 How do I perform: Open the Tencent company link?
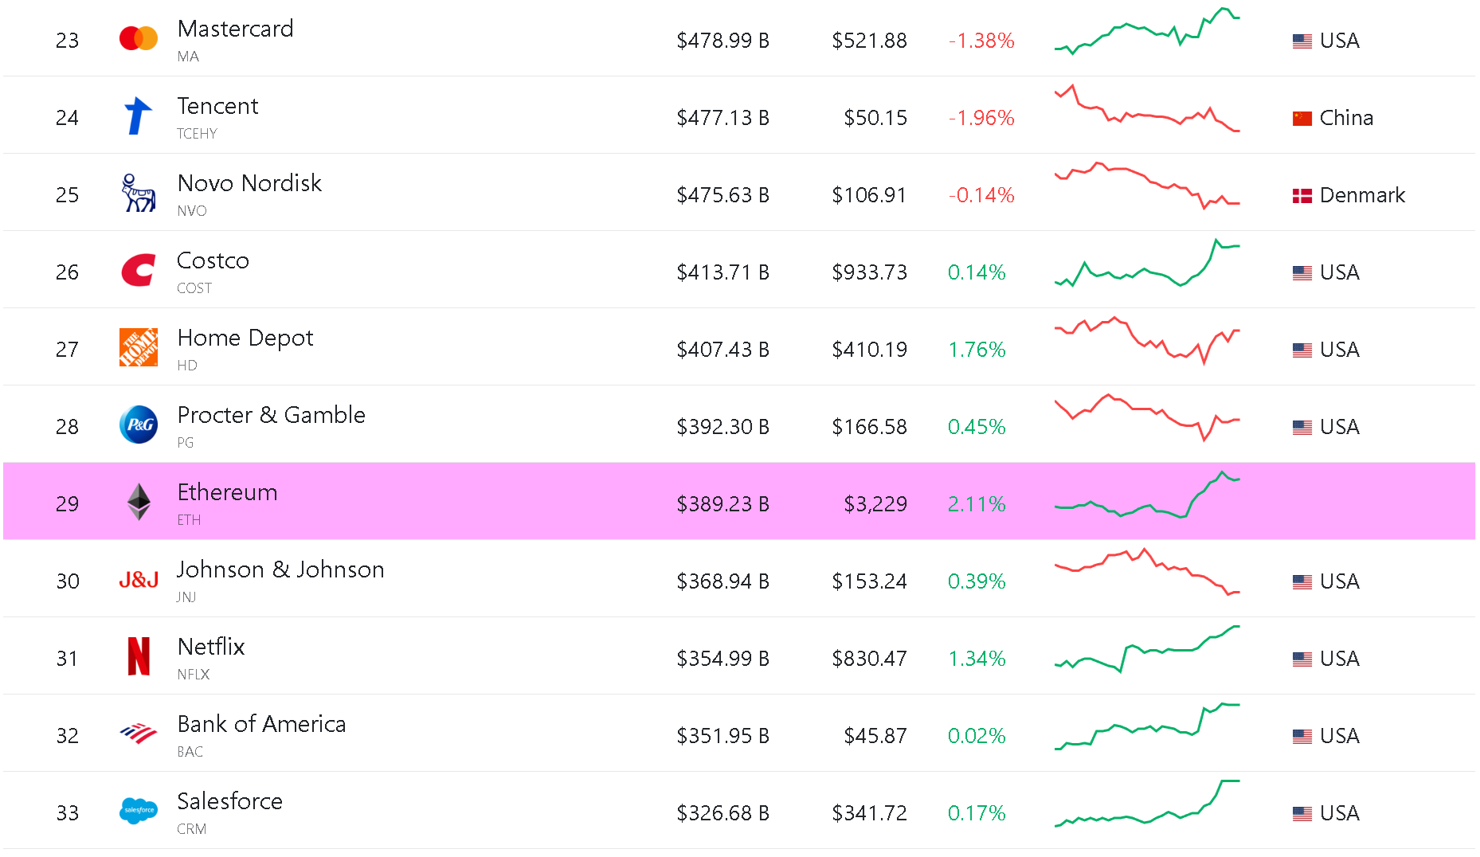217,106
